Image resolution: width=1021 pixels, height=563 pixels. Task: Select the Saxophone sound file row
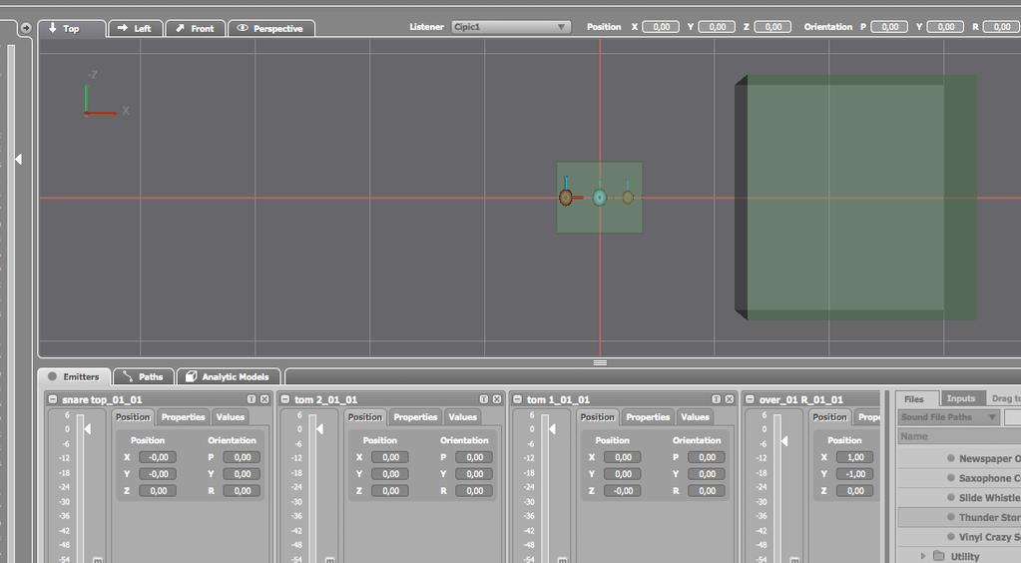click(959, 478)
